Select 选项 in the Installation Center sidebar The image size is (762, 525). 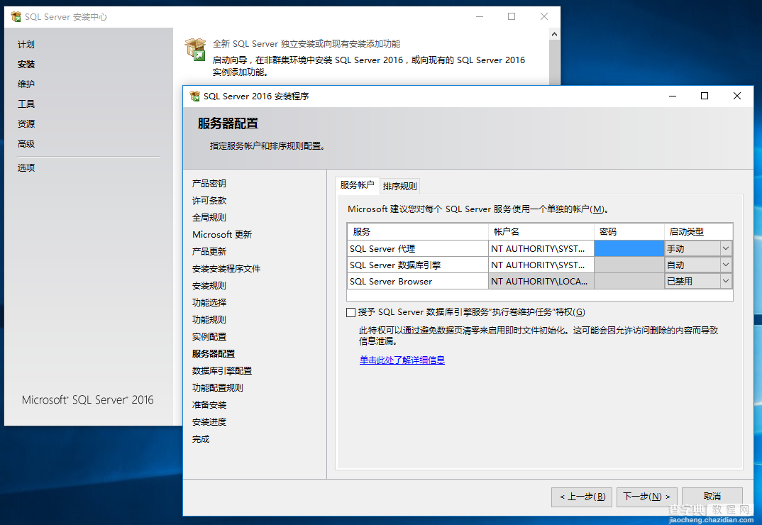(26, 167)
